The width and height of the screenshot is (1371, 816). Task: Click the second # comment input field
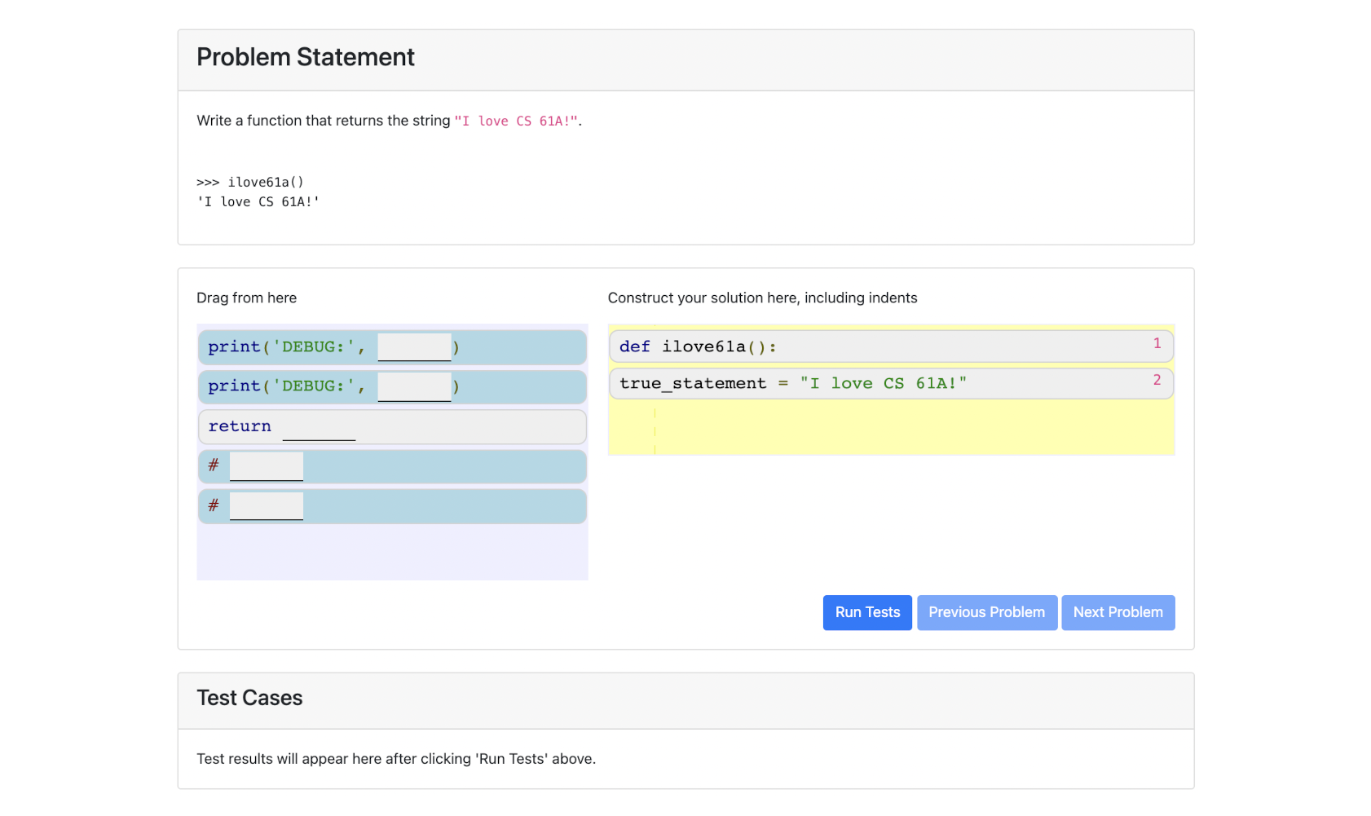267,506
